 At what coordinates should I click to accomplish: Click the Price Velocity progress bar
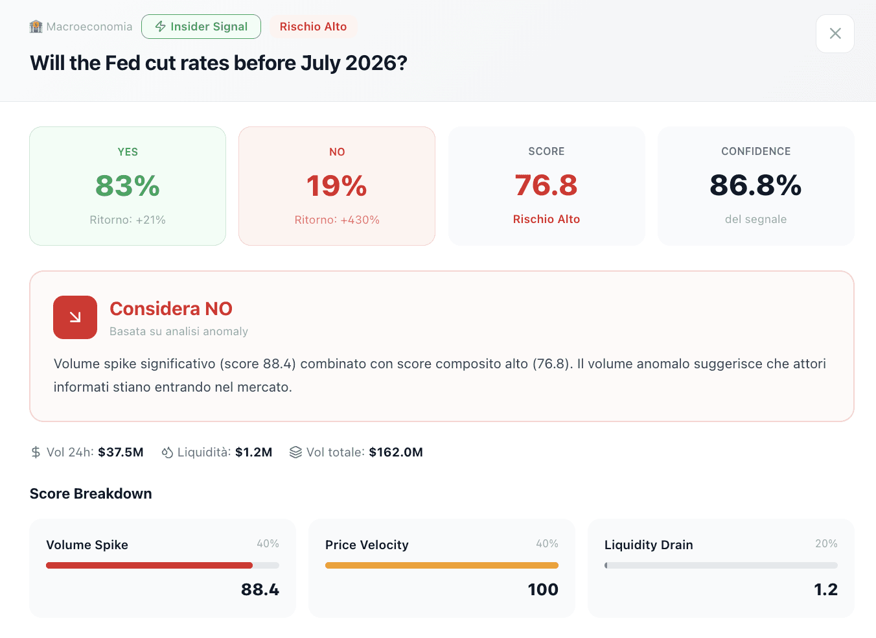441,565
